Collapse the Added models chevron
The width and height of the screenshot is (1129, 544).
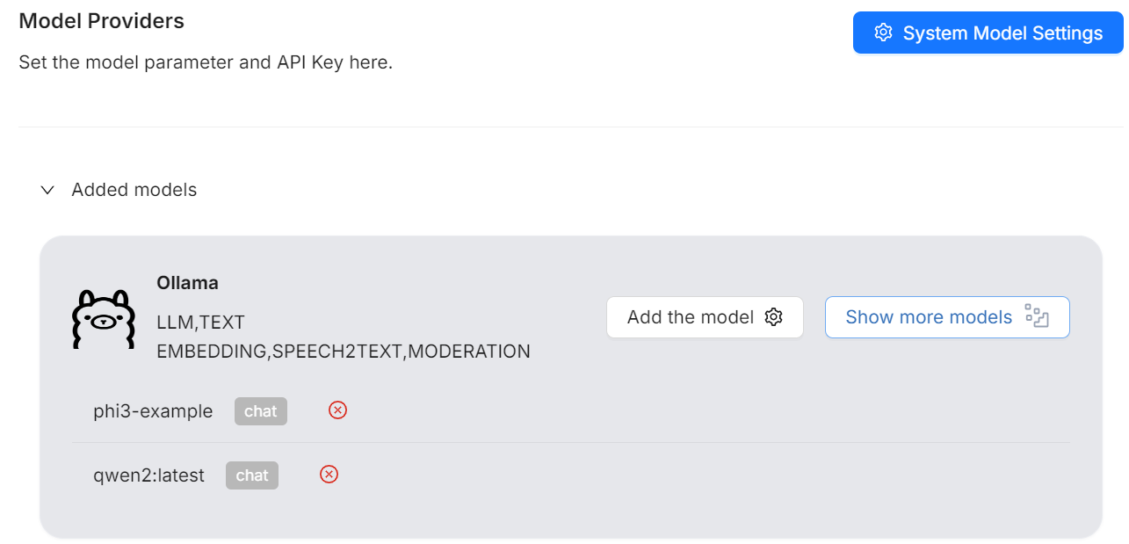pos(48,190)
